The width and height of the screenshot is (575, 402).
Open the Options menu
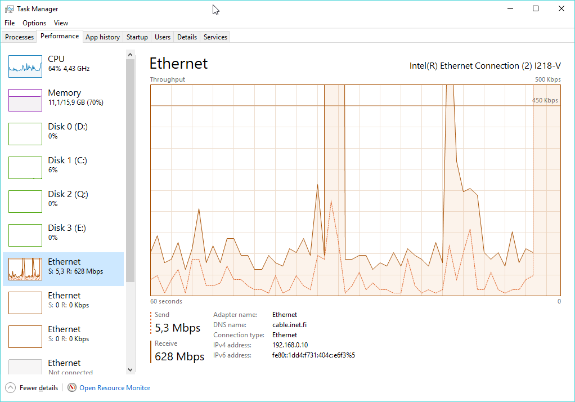pyautogui.click(x=34, y=23)
